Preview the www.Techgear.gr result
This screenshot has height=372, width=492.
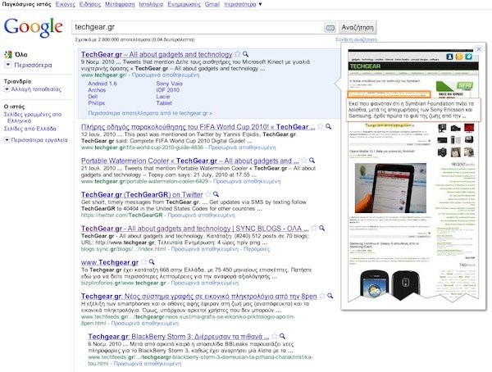[x=152, y=262]
